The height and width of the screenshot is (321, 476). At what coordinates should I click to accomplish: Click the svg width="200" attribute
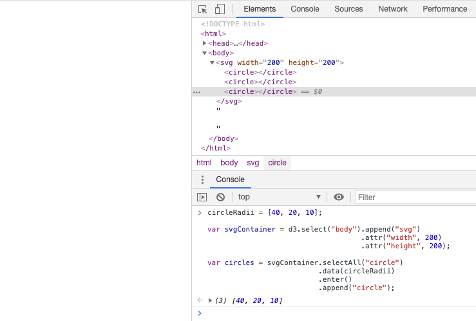click(260, 63)
